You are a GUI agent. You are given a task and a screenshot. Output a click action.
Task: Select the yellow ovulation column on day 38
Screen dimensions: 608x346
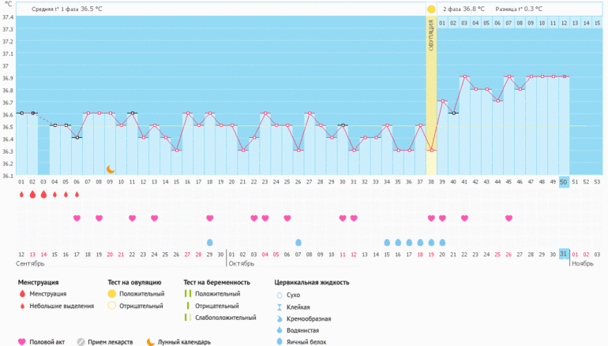(x=431, y=95)
